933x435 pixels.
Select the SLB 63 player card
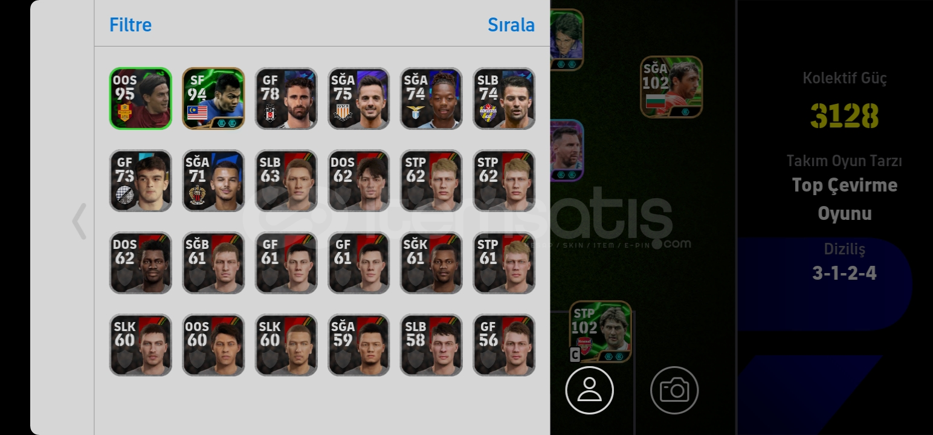click(x=286, y=181)
